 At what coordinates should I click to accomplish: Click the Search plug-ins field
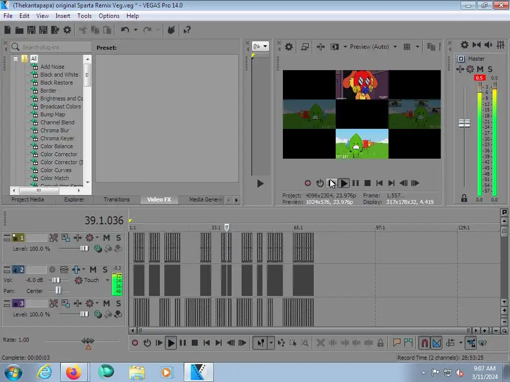(50, 47)
